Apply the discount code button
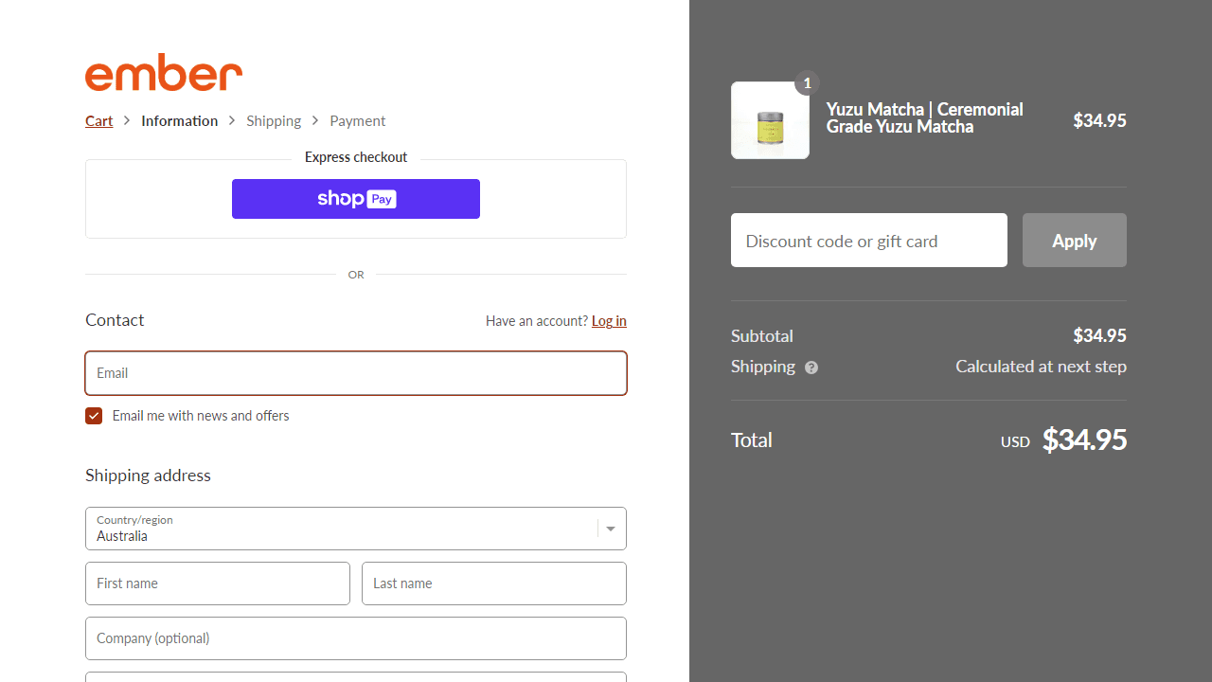Viewport: 1212px width, 682px height. (x=1075, y=241)
